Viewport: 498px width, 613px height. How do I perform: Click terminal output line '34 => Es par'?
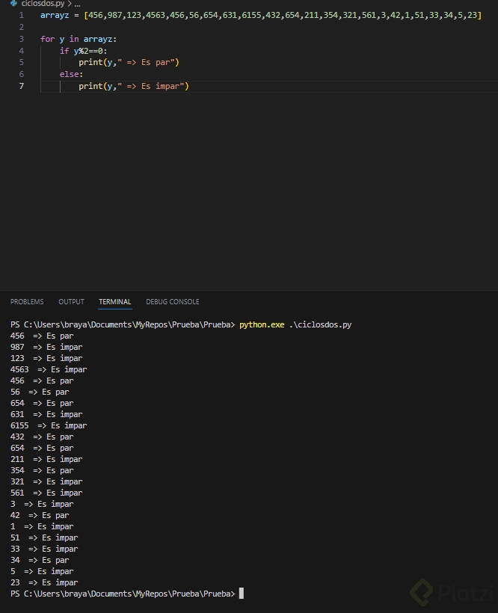[x=40, y=560]
